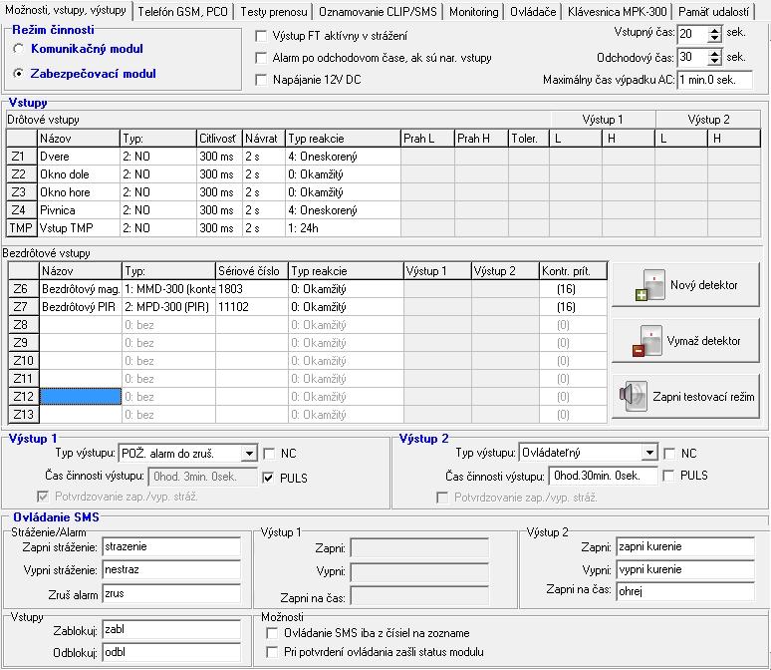
Task: Click highlighted name cell in row Z12
Action: click(x=80, y=397)
